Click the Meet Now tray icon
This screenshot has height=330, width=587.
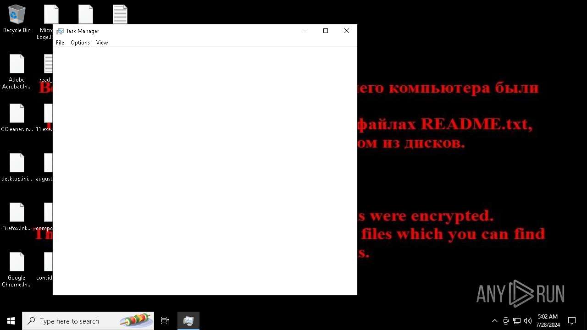(506, 321)
